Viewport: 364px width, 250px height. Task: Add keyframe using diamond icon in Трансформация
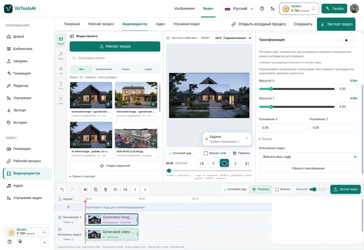[x=346, y=40]
